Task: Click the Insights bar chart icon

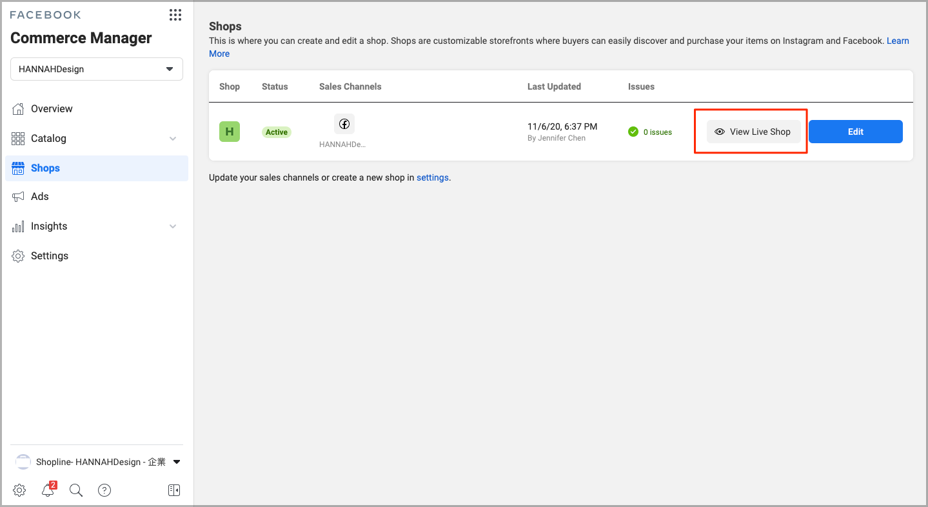Action: 18,226
